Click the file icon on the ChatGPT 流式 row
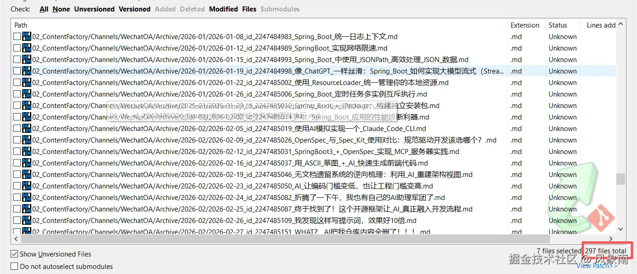This screenshot has width=637, height=274. click(x=27, y=71)
